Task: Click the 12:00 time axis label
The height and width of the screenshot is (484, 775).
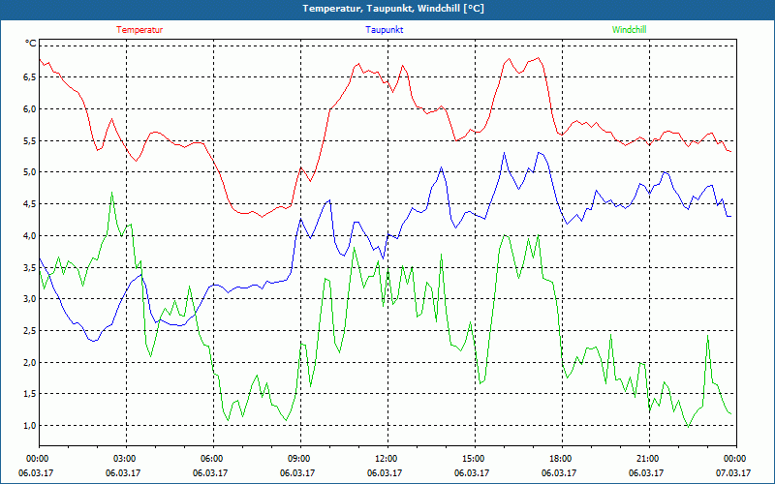Action: coord(386,459)
